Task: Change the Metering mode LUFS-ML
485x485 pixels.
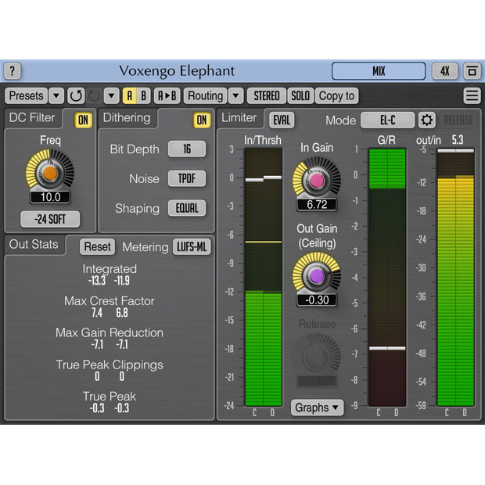Action: coord(192,247)
